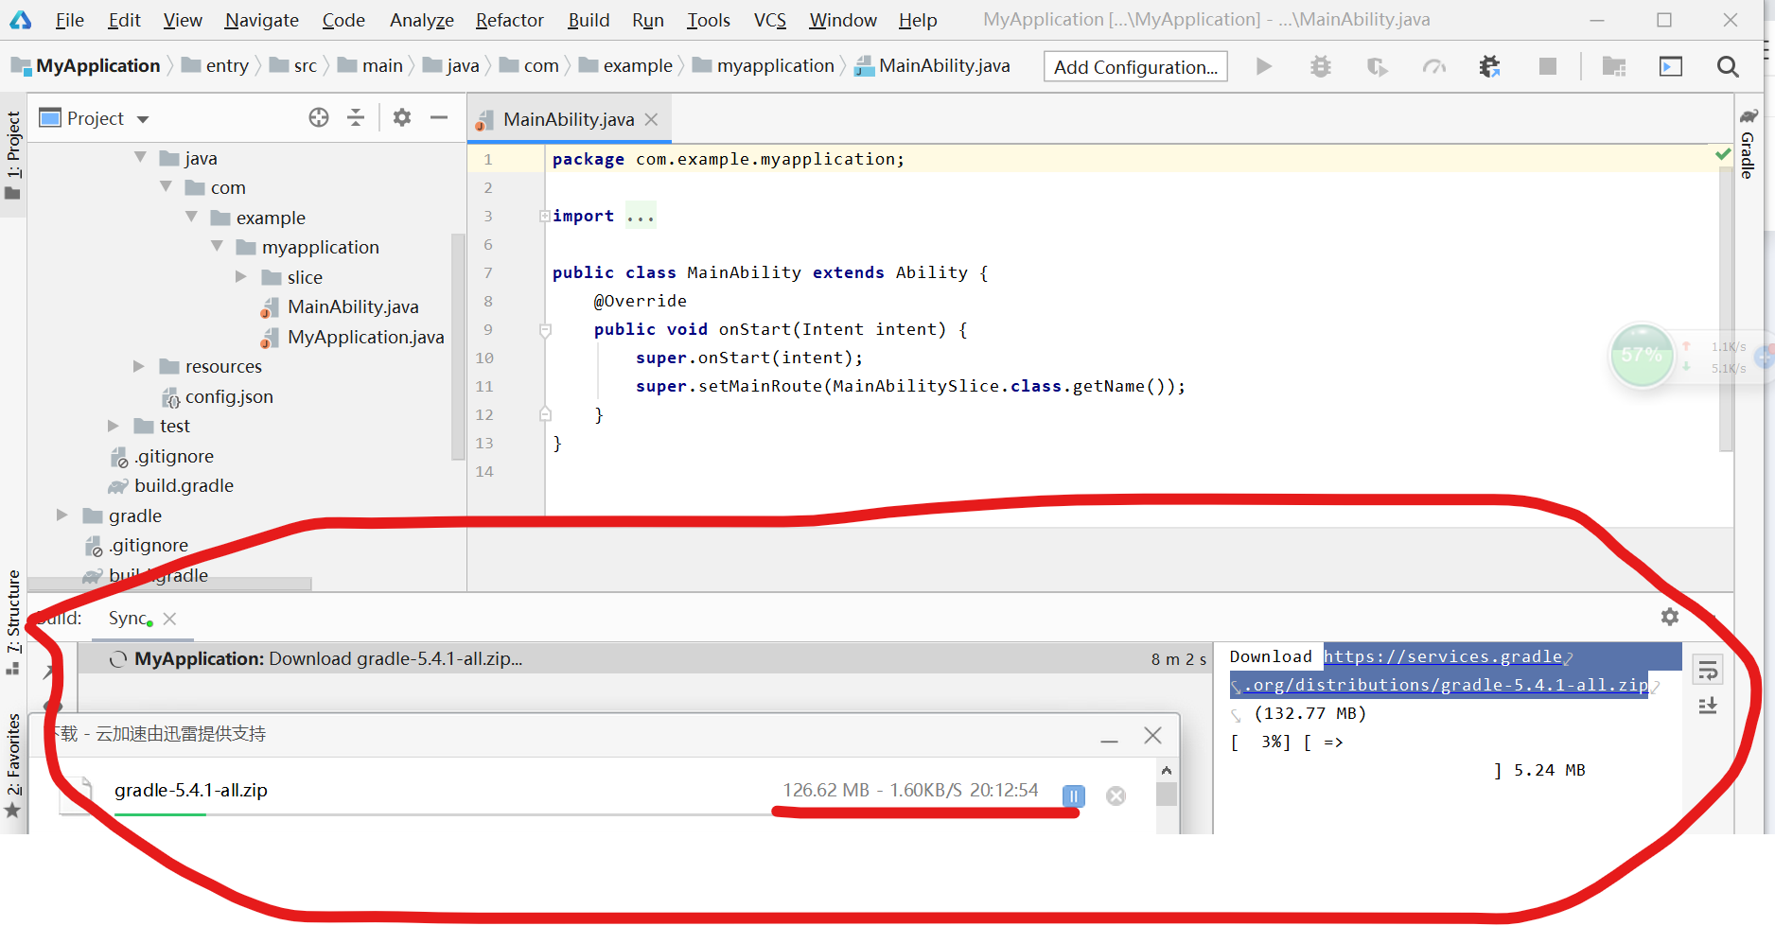
Task: Open the Tools menu
Action: (x=709, y=20)
